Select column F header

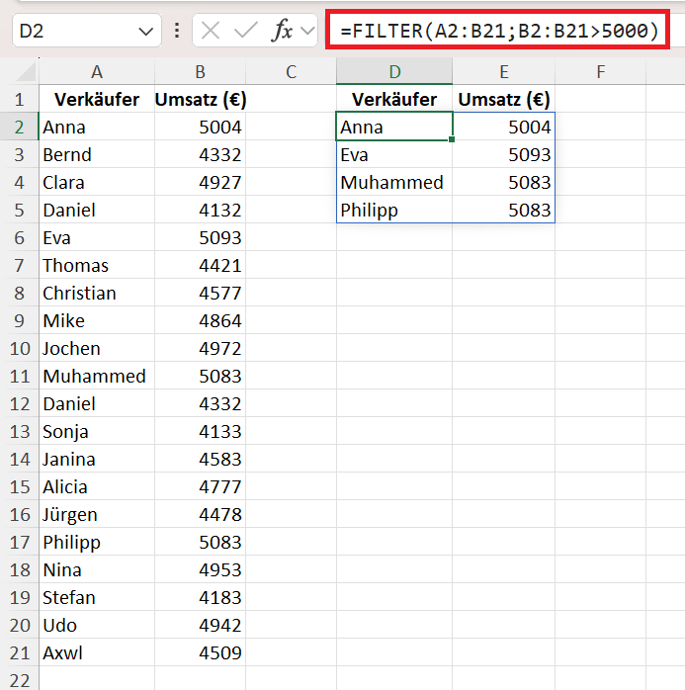[601, 71]
